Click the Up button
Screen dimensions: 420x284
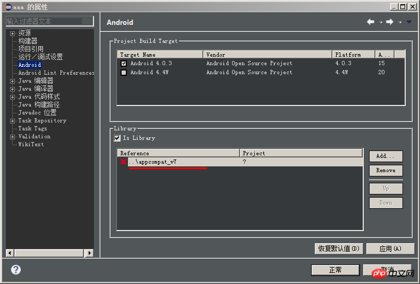tap(385, 189)
